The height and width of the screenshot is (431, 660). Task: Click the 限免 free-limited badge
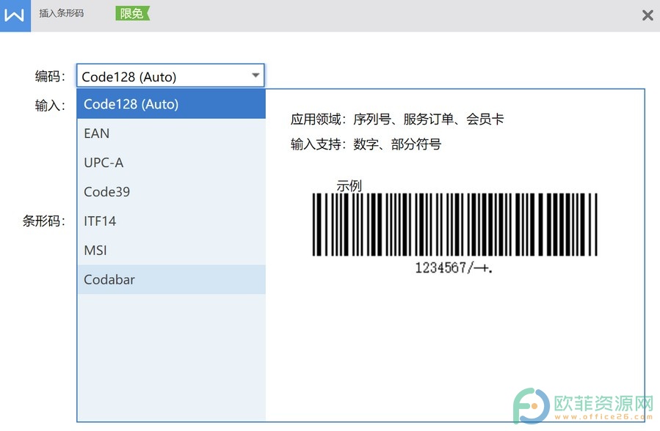[132, 13]
